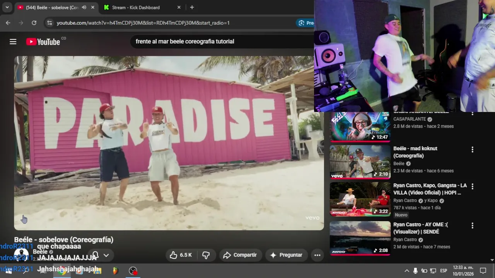Open the AY OME Visualizer thumbnail
495x278 pixels.
point(360,238)
